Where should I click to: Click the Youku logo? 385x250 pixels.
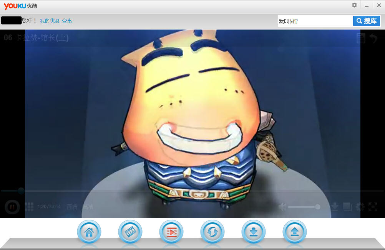(x=20, y=6)
